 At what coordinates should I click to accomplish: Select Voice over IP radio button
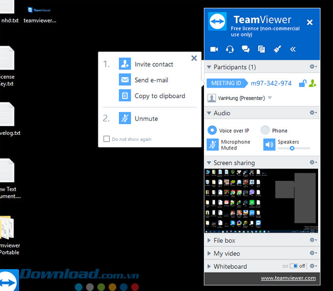click(x=212, y=130)
